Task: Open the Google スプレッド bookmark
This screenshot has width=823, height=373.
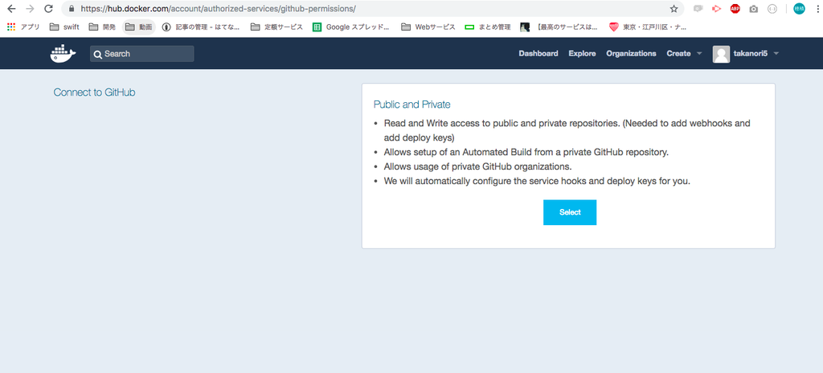Action: pos(350,27)
